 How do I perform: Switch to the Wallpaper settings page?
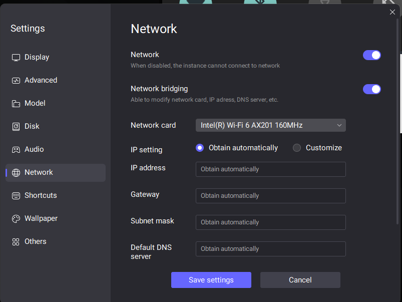tap(56, 218)
